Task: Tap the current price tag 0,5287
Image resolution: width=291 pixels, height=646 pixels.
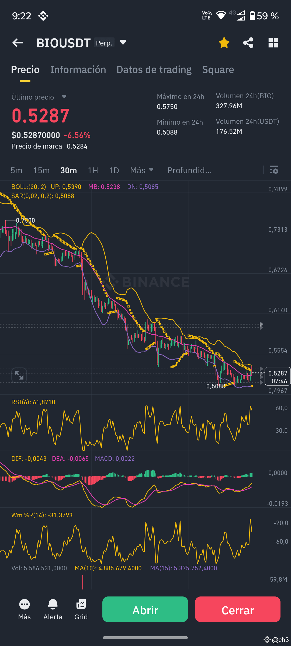Action: click(x=278, y=376)
